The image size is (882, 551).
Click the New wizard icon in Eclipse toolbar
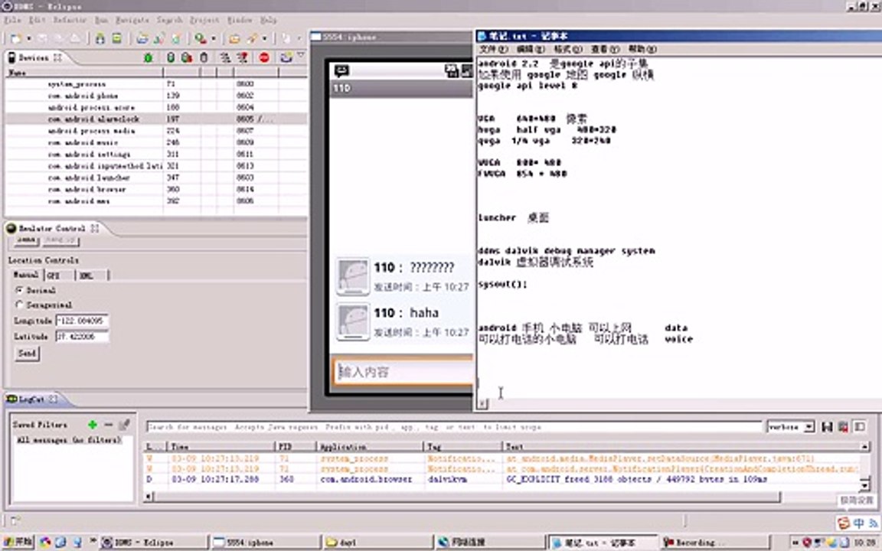coord(16,38)
